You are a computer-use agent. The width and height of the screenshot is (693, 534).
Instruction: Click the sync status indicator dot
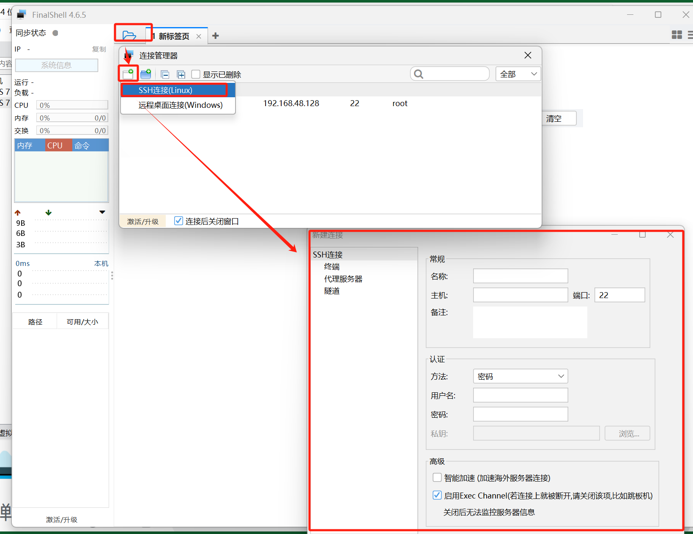click(55, 33)
